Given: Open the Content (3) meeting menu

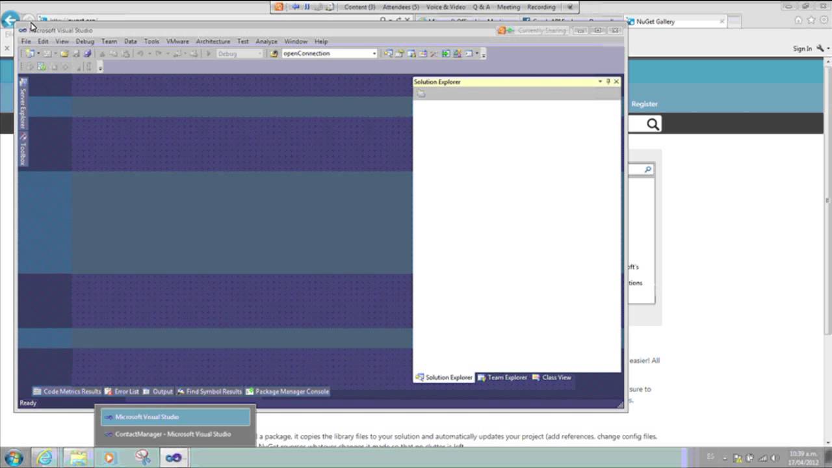Looking at the screenshot, I should (x=359, y=7).
